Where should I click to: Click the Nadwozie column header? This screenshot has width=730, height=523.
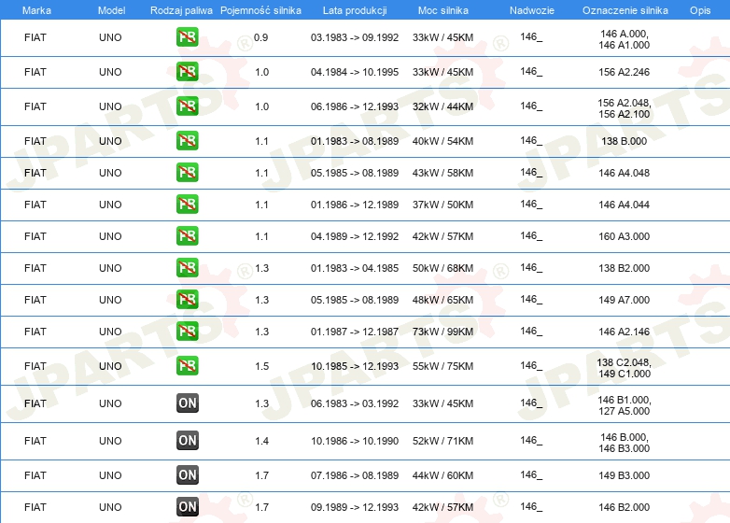coord(532,10)
